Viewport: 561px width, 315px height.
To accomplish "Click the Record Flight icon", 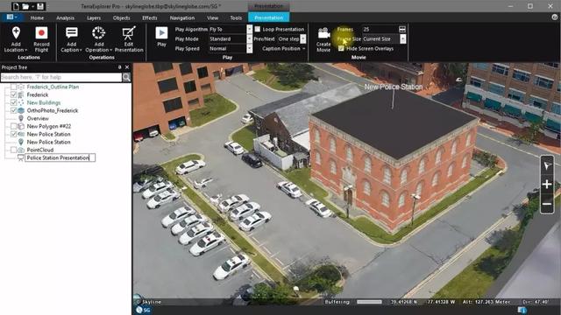I will [x=41, y=33].
